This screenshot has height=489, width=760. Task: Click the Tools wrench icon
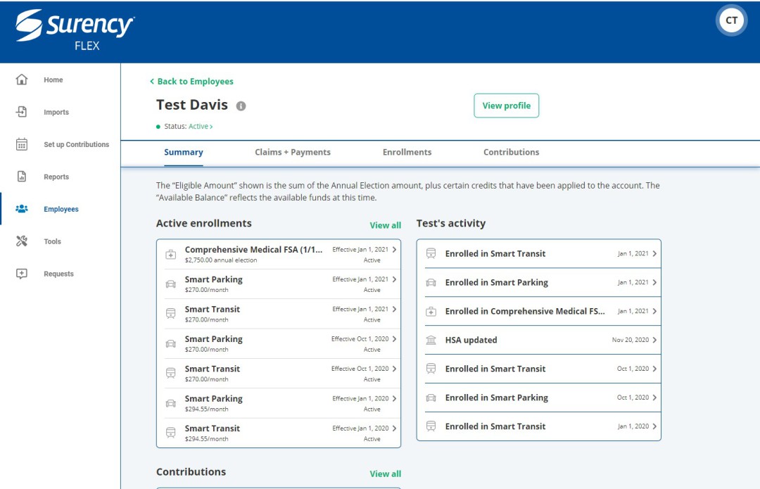[x=22, y=241]
